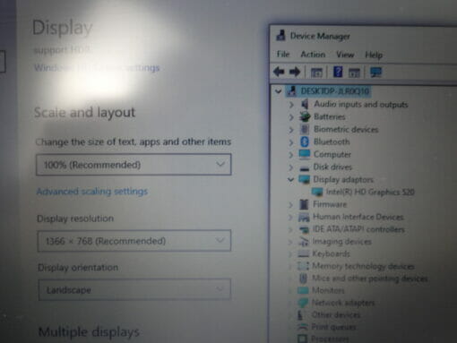Select the Disk drives label
This screenshot has width=457, height=343.
332,167
